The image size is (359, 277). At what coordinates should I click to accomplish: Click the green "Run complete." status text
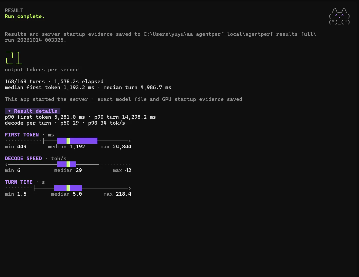click(x=25, y=16)
